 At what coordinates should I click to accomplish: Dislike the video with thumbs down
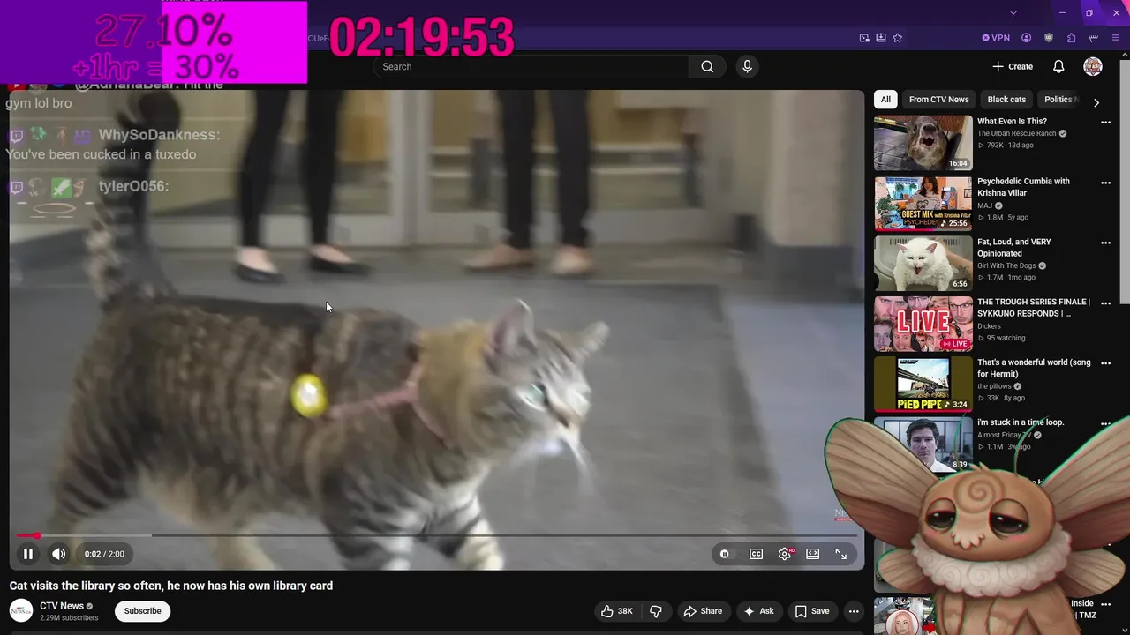pyautogui.click(x=656, y=611)
